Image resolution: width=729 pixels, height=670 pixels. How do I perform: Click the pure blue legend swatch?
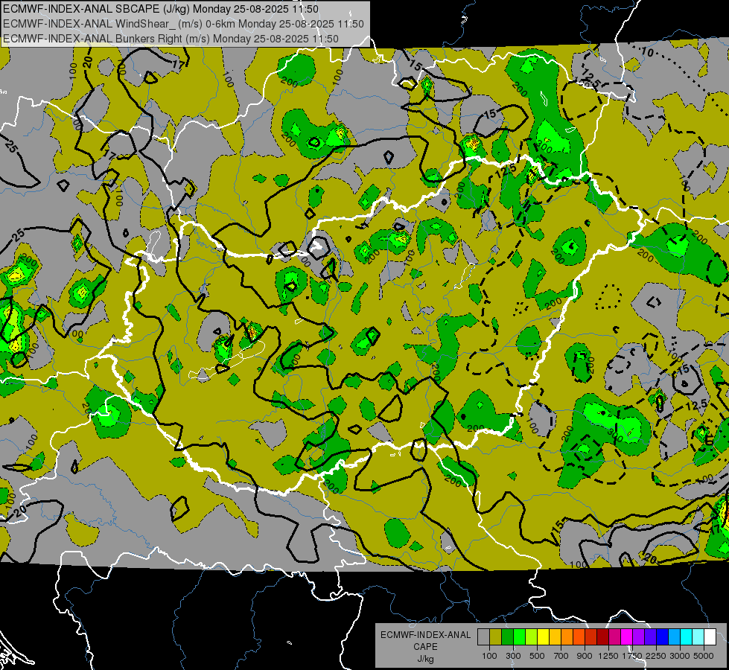(663, 637)
